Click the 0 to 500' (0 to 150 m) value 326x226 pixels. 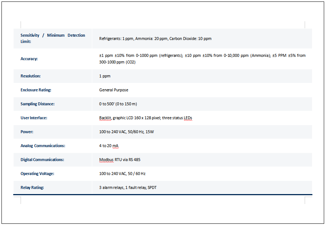tap(118, 104)
